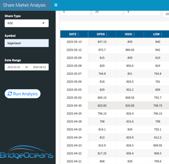The width and height of the screenshot is (169, 164).
Task: Click the Run Analysis button
Action: 23,94
